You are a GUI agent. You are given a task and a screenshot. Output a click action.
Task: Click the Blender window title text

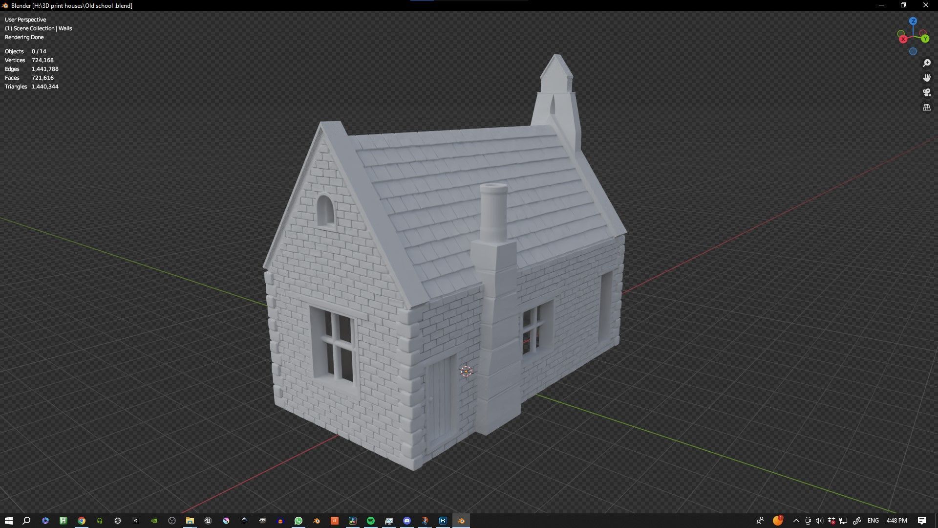71,5
